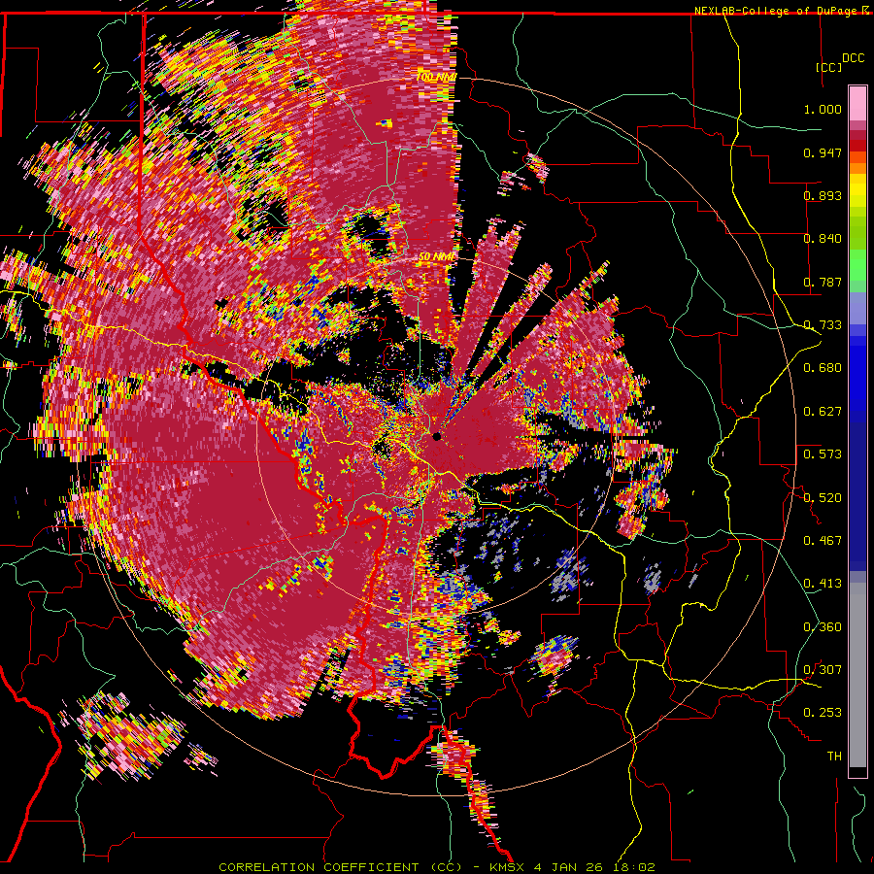Click the 0.467 legend value
874x874 pixels.
point(823,541)
